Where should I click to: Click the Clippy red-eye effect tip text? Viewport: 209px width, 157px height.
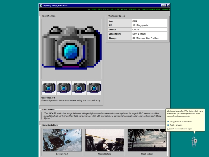pyautogui.click(x=185, y=114)
